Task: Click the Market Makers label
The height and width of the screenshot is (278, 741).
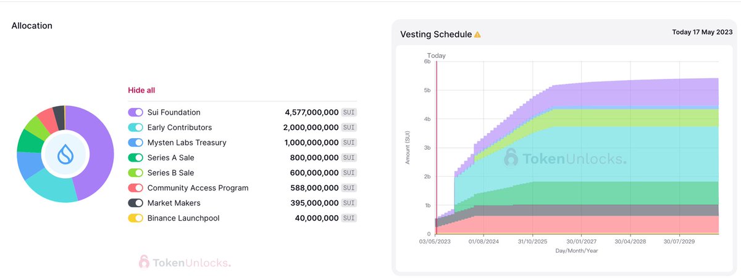Action: coord(174,203)
